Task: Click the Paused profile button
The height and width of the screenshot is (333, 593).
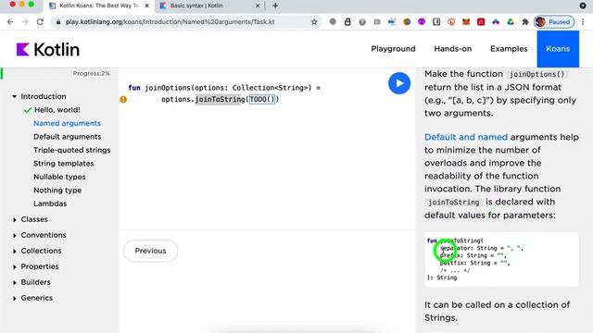Action: click(554, 22)
